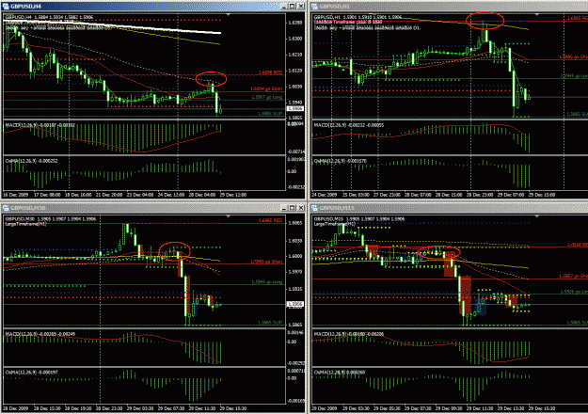Click the GBPUSD,H4 OHLC header text inside chart
This screenshot has height=414, width=588.
pyautogui.click(x=49, y=17)
